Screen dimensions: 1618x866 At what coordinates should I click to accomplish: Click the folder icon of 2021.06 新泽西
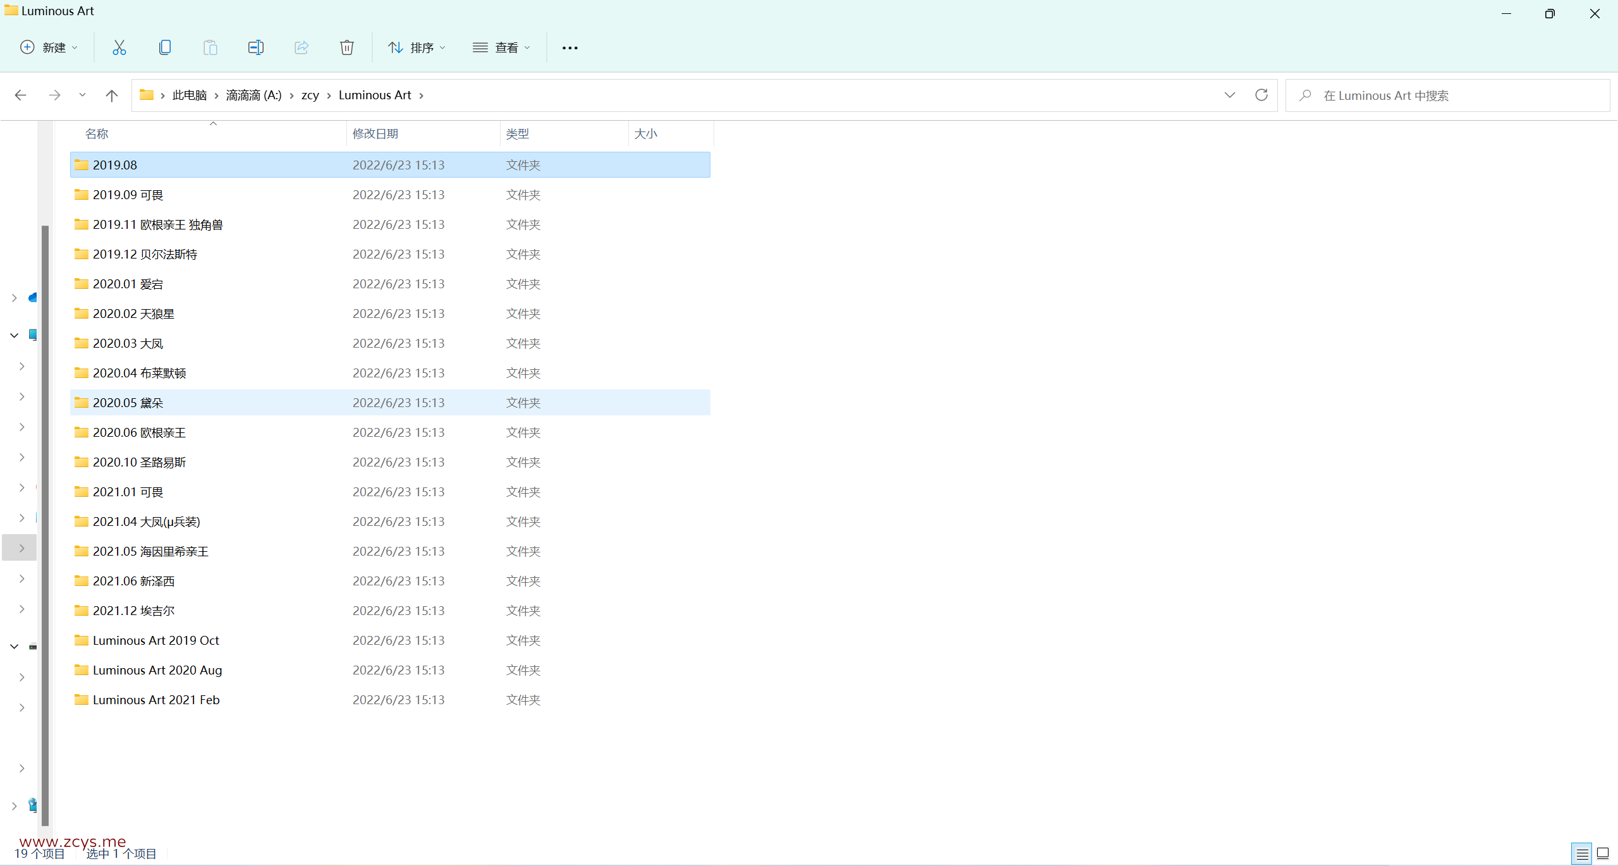click(82, 581)
